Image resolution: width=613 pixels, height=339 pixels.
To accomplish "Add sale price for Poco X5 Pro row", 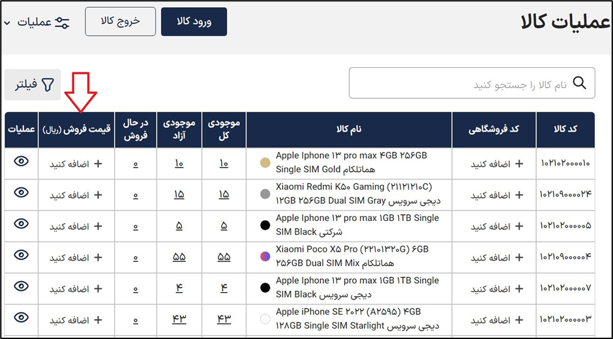I will pyautogui.click(x=76, y=258).
